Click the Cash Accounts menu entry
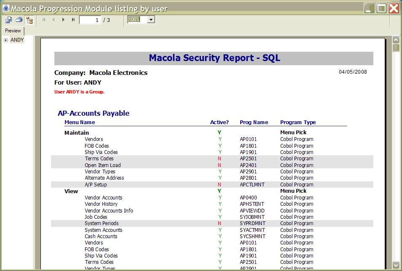The image size is (402, 271). [x=101, y=236]
